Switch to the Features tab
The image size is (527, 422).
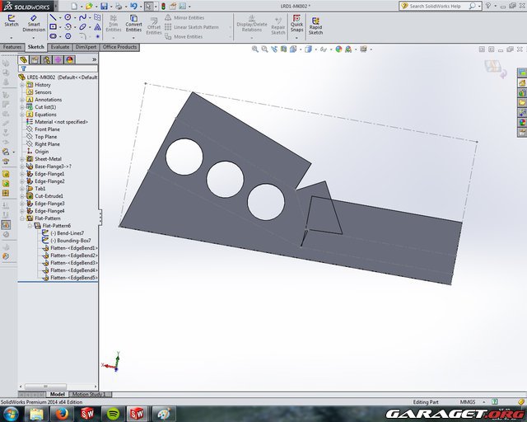pyautogui.click(x=12, y=47)
